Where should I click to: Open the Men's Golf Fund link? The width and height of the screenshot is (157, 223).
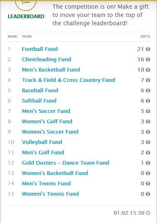point(43,152)
